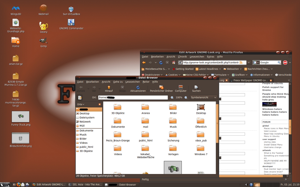Image resolution: width=300 pixels, height=187 pixels.
Task: Open Chronik menu in Firefox
Action: click(182, 57)
